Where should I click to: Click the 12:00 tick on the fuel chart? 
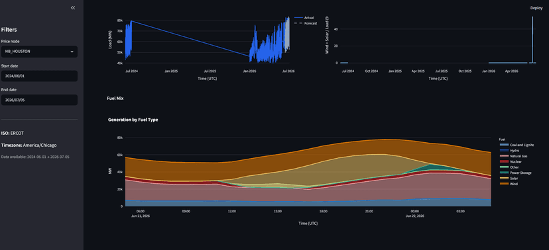(x=232, y=211)
